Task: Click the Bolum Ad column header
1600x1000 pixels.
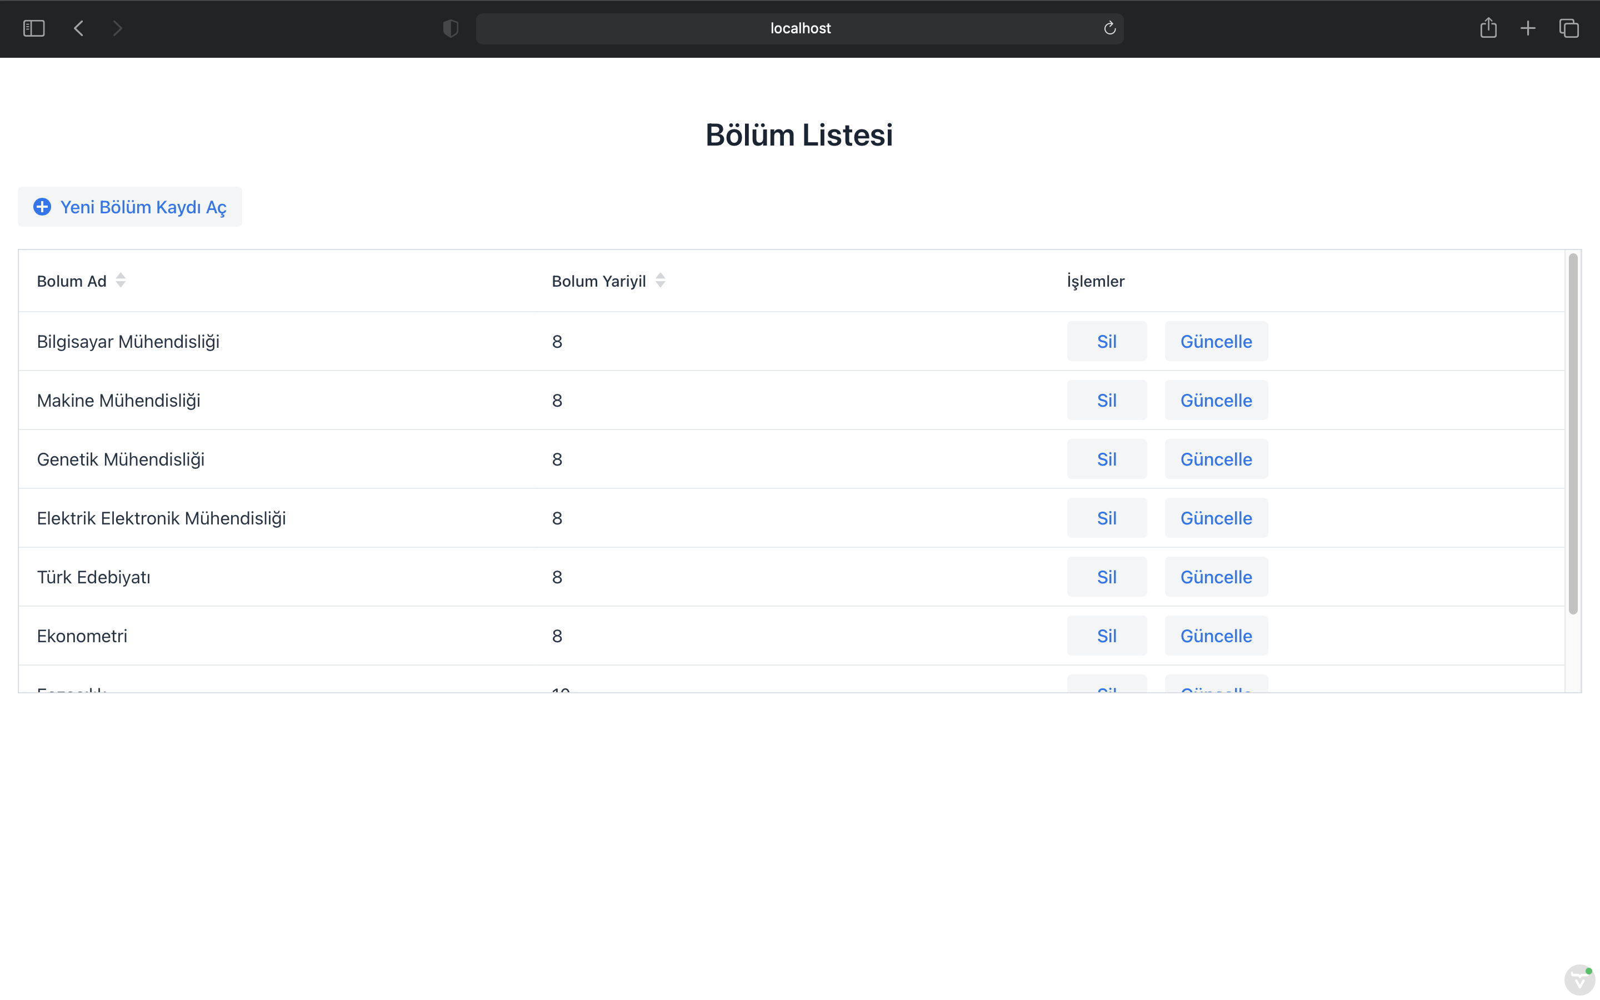Action: coord(72,281)
